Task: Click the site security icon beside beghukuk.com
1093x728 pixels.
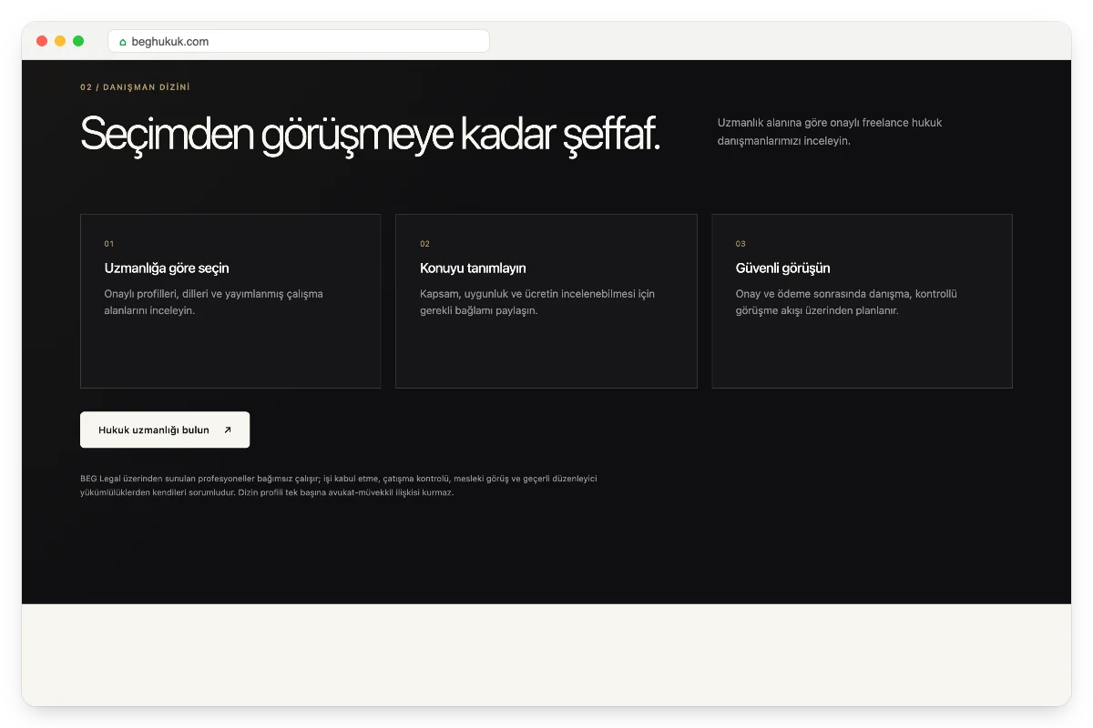Action: [x=123, y=42]
